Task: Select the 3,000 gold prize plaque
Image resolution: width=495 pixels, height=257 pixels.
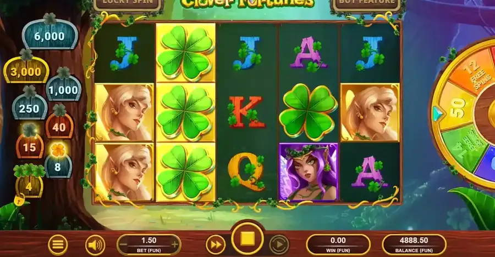Action: pos(26,70)
